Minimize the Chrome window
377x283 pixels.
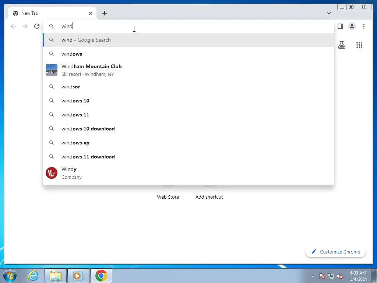point(342,7)
